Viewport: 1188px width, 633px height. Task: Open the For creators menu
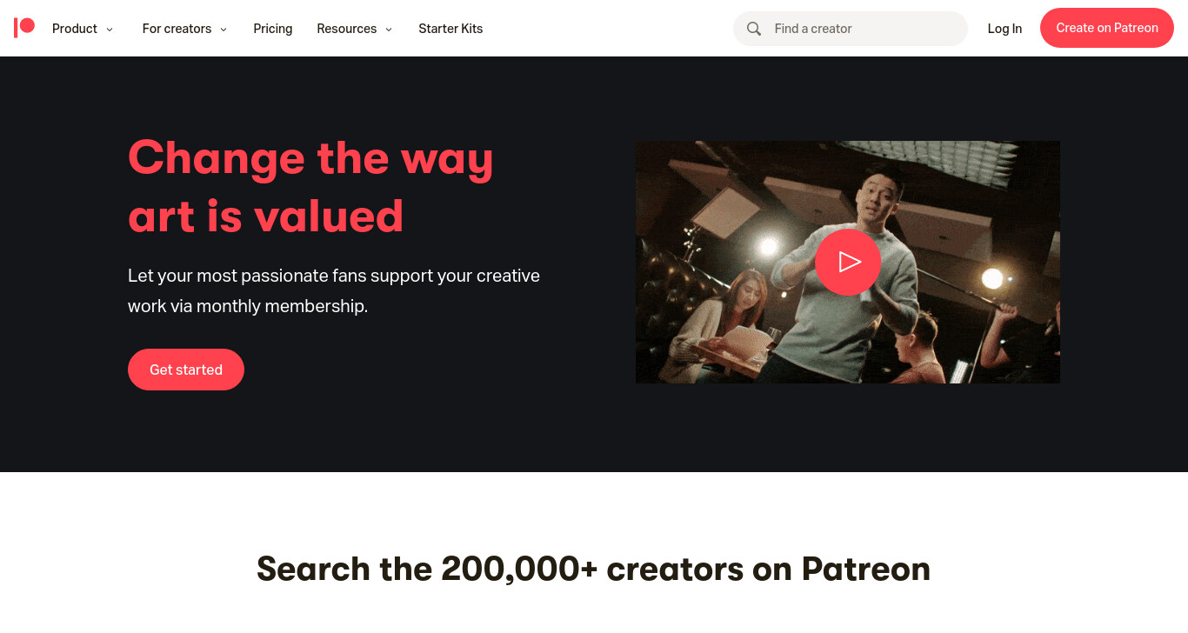click(177, 29)
